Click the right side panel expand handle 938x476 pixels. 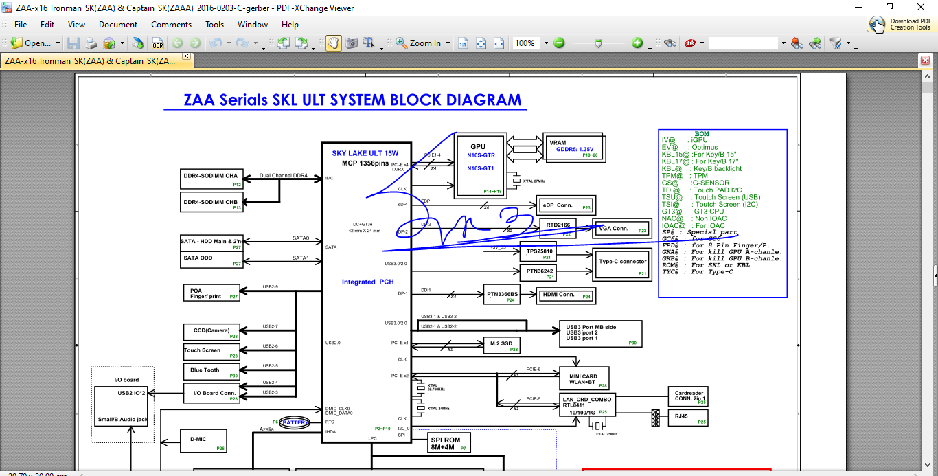point(935,275)
